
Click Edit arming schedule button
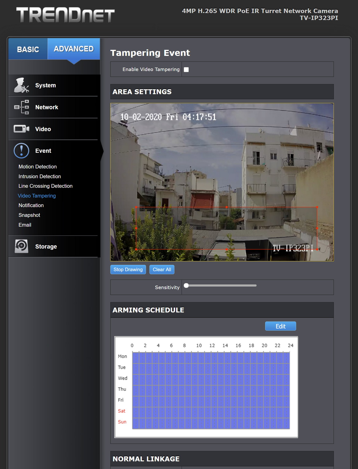pos(281,326)
